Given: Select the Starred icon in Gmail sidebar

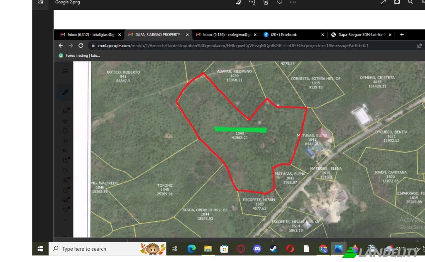Looking at the screenshot, I should [x=65, y=121].
